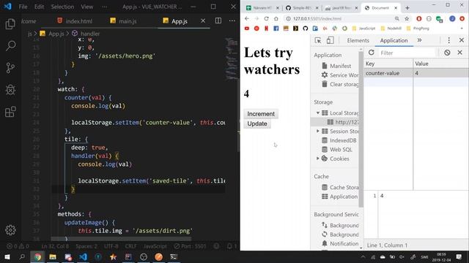Click the storage Filter field

pyautogui.click(x=407, y=53)
